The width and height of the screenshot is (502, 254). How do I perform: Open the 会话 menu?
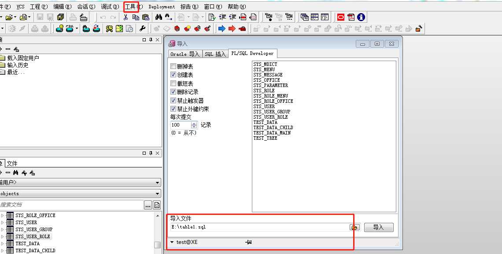[x=86, y=7]
